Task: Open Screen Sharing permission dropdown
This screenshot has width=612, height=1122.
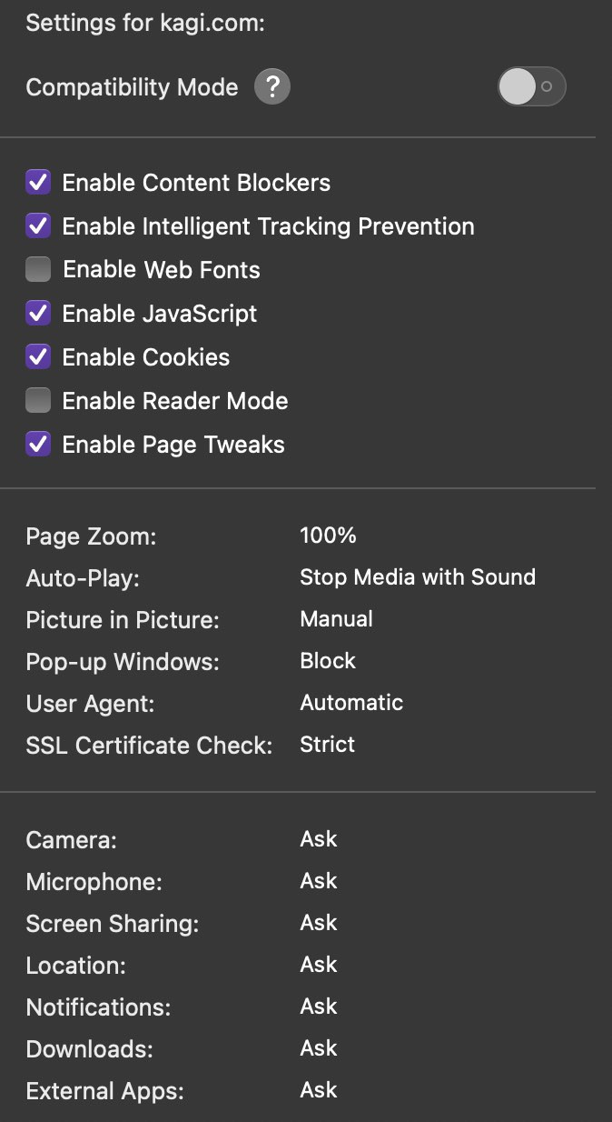Action: (x=319, y=923)
